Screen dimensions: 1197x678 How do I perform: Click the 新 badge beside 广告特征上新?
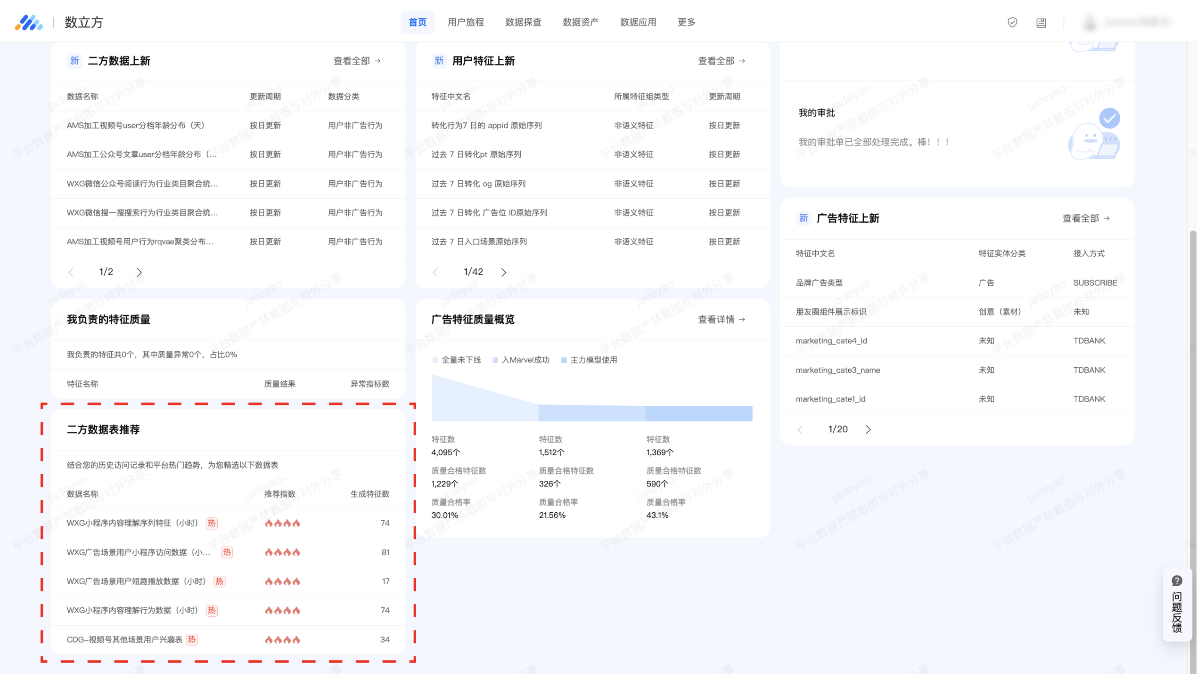point(803,218)
